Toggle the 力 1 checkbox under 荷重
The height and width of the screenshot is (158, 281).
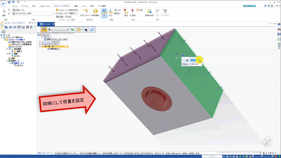pyautogui.click(x=12, y=56)
